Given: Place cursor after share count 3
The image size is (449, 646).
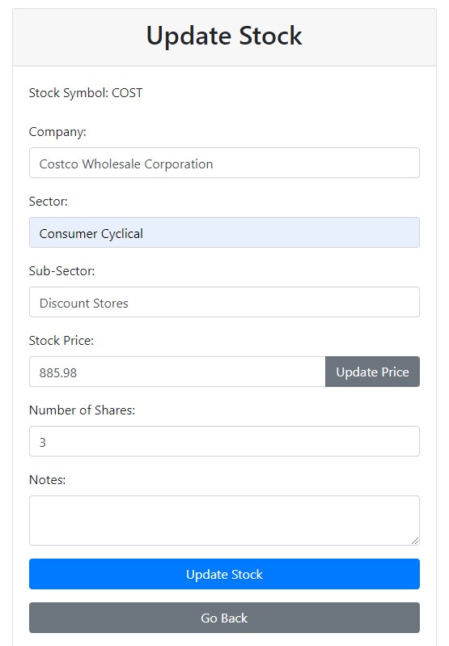Looking at the screenshot, I should pyautogui.click(x=47, y=443).
